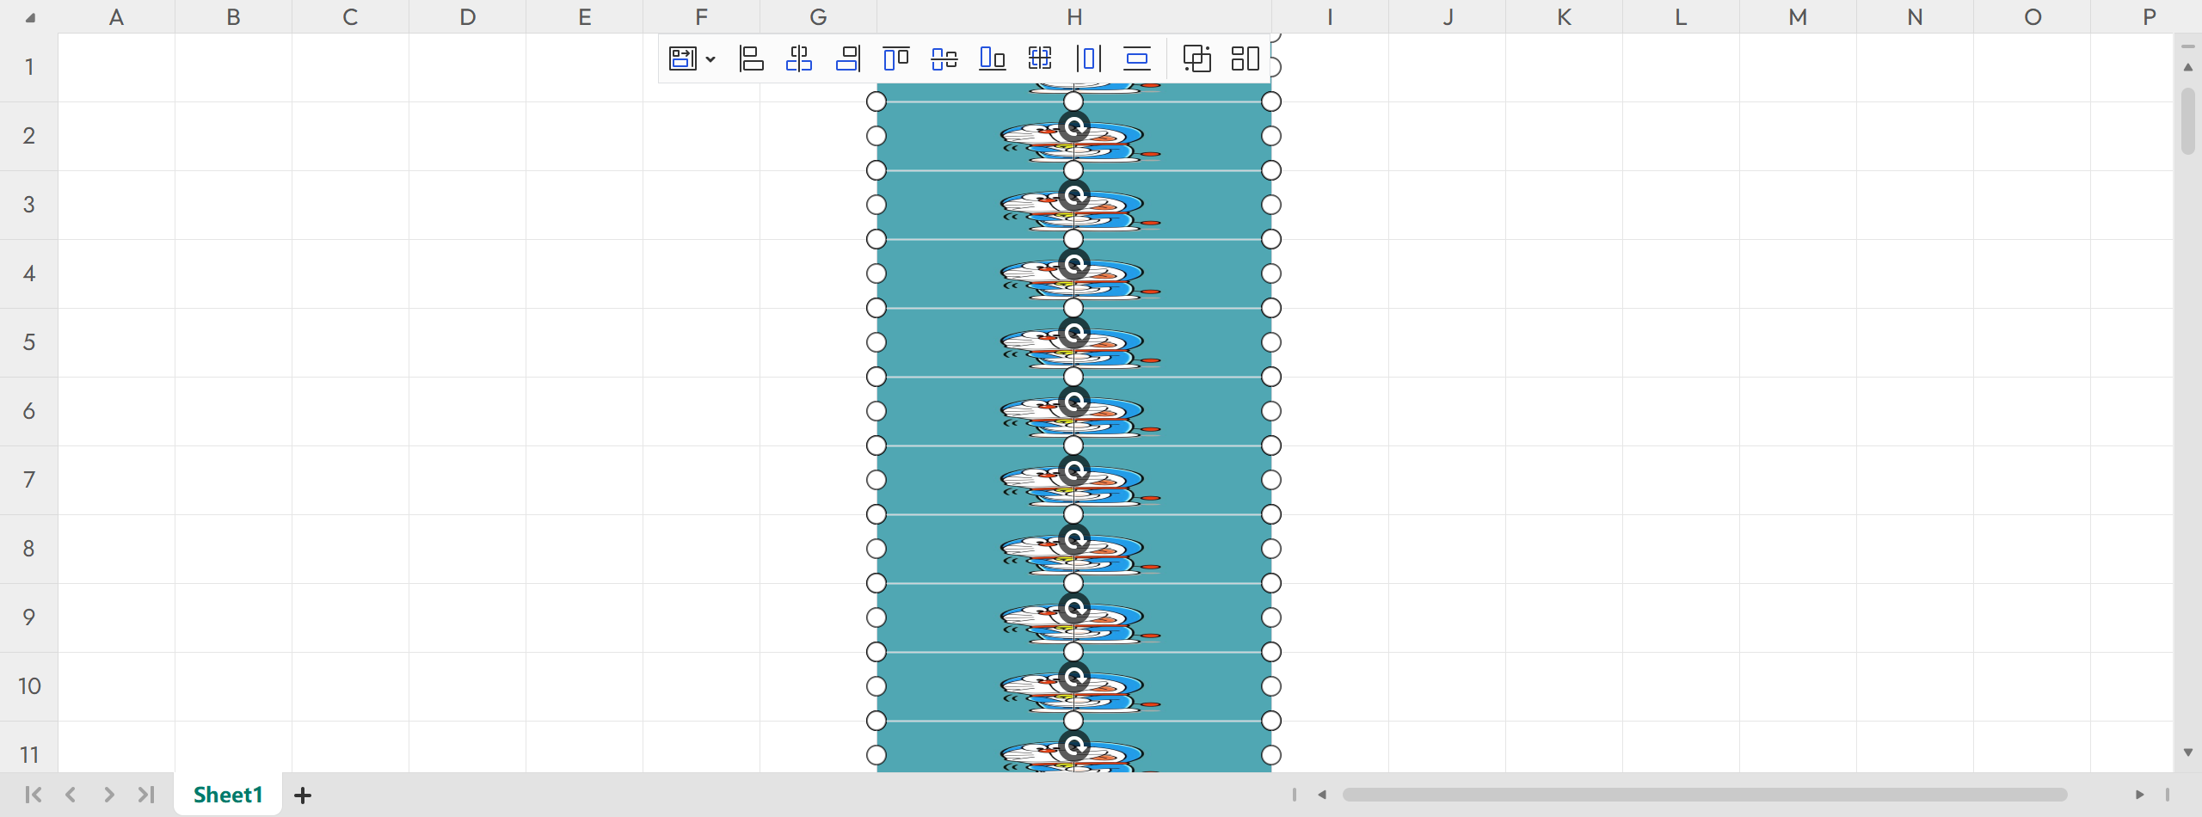2202x817 pixels.
Task: Click the Align Top icon
Action: coord(895,58)
